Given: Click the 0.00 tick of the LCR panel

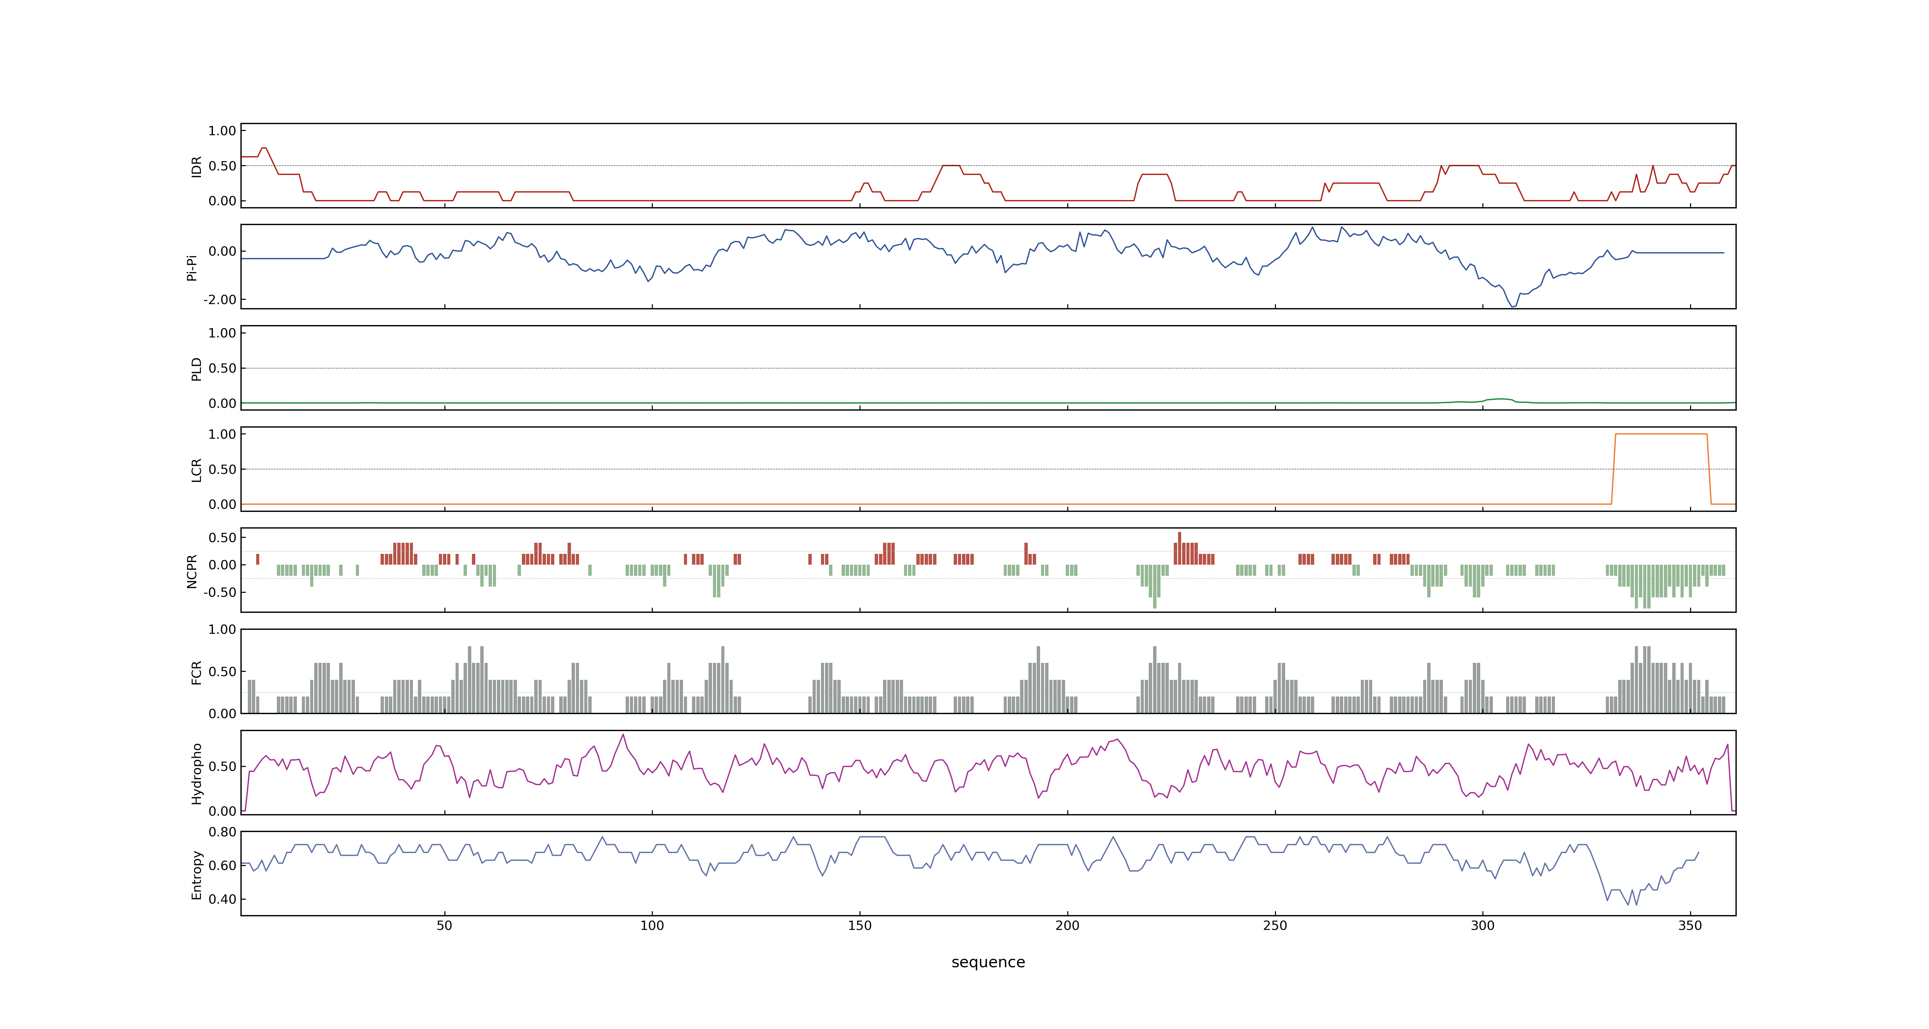Looking at the screenshot, I should click(x=223, y=505).
